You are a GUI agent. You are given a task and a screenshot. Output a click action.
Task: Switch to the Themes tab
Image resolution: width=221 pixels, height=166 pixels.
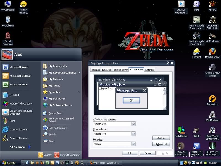click(96, 70)
